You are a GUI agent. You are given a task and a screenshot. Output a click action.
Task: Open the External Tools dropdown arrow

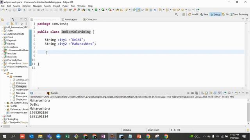pos(113,10)
